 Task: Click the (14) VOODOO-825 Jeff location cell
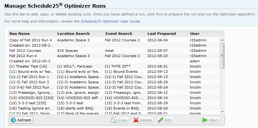[79, 98]
